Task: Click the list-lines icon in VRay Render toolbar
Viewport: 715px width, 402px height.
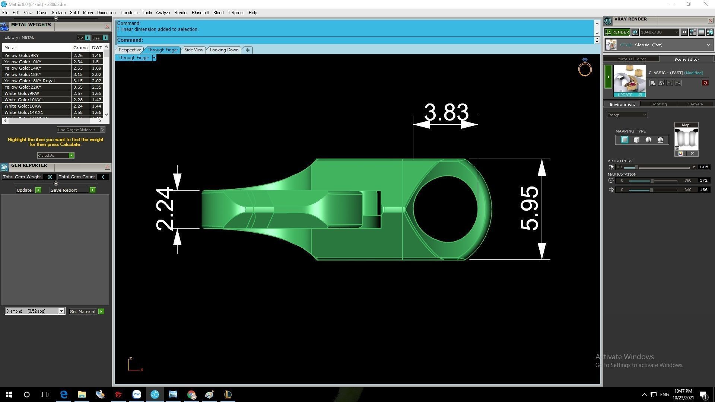Action: pyautogui.click(x=701, y=32)
